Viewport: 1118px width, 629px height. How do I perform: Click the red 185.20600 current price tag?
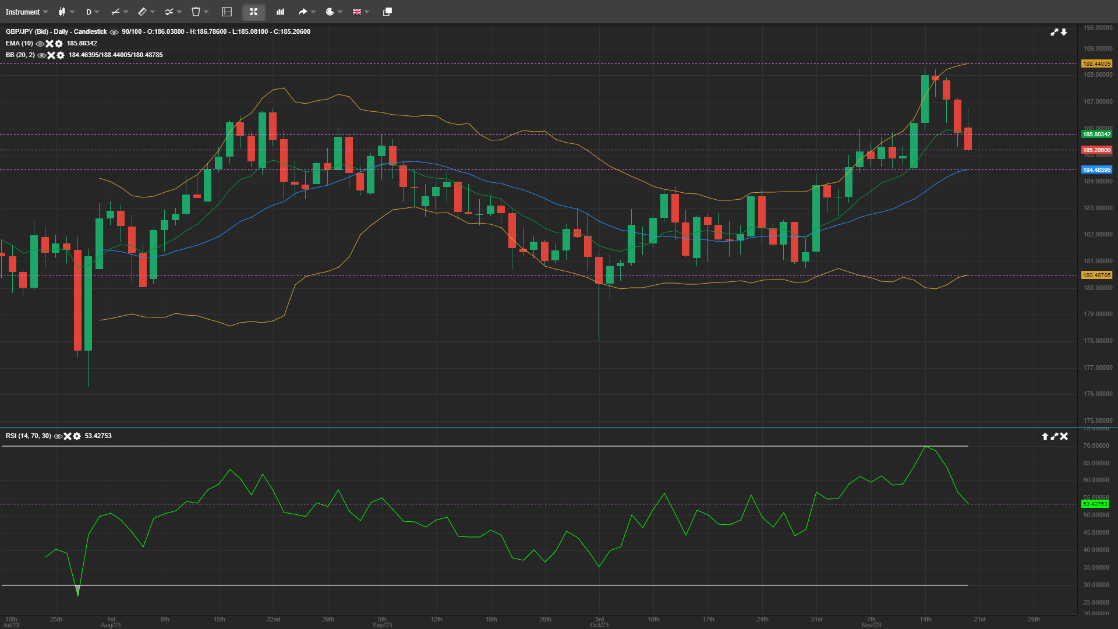pyautogui.click(x=1097, y=150)
